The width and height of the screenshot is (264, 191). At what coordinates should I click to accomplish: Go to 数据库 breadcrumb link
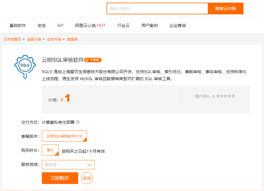coord(72,39)
